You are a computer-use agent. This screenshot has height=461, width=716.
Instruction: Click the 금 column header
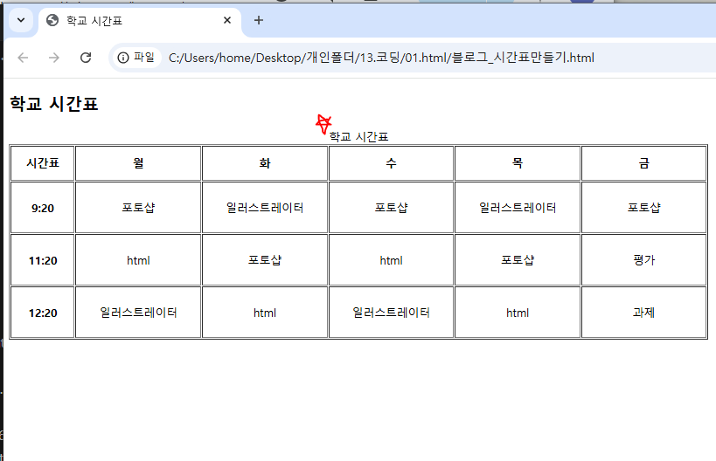pyautogui.click(x=643, y=163)
